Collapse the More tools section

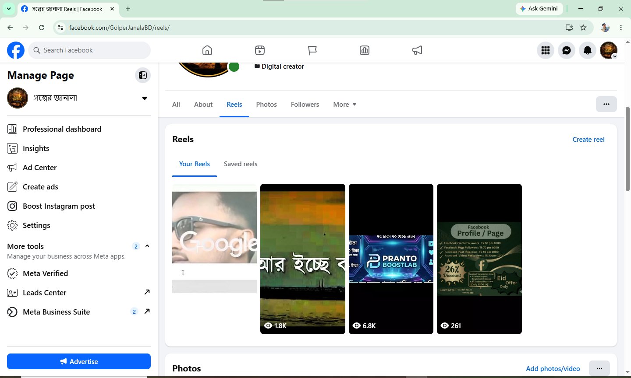[147, 246]
